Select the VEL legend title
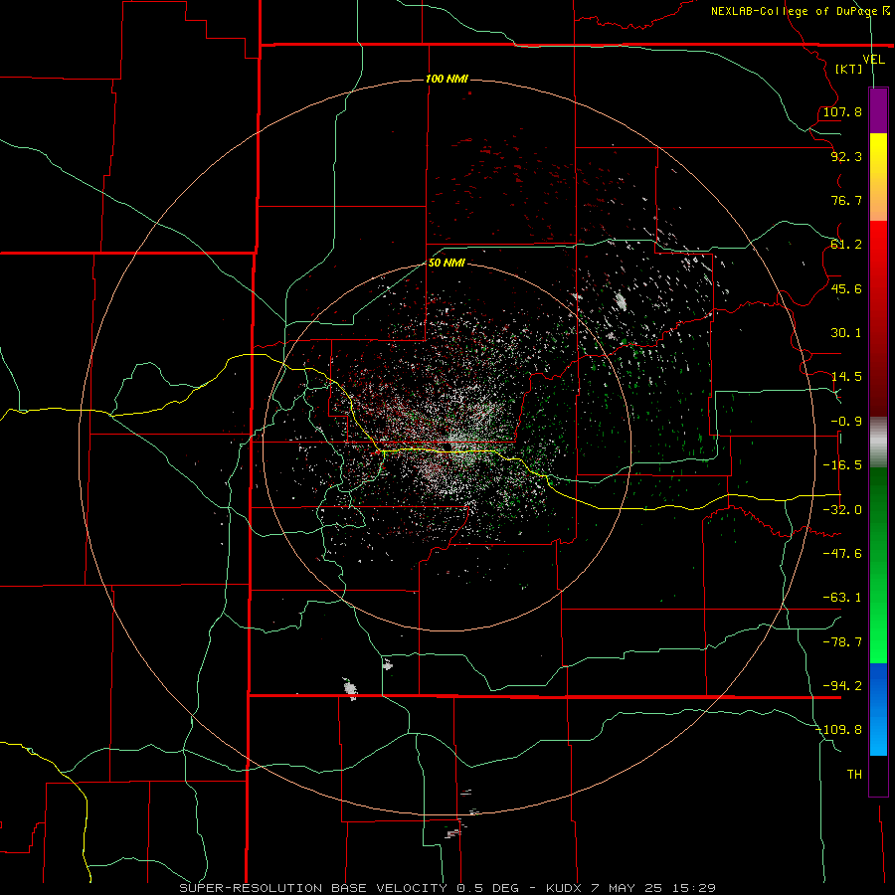895x895 pixels. coord(873,60)
